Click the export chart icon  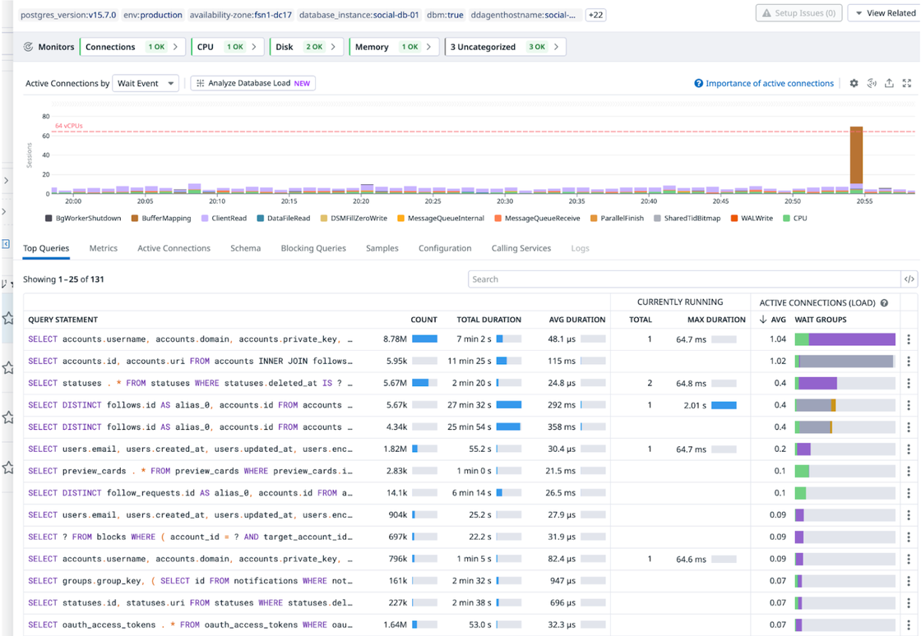pyautogui.click(x=889, y=83)
